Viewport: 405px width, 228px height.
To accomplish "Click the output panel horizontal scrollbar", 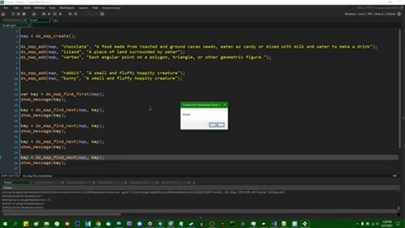I will (61, 214).
